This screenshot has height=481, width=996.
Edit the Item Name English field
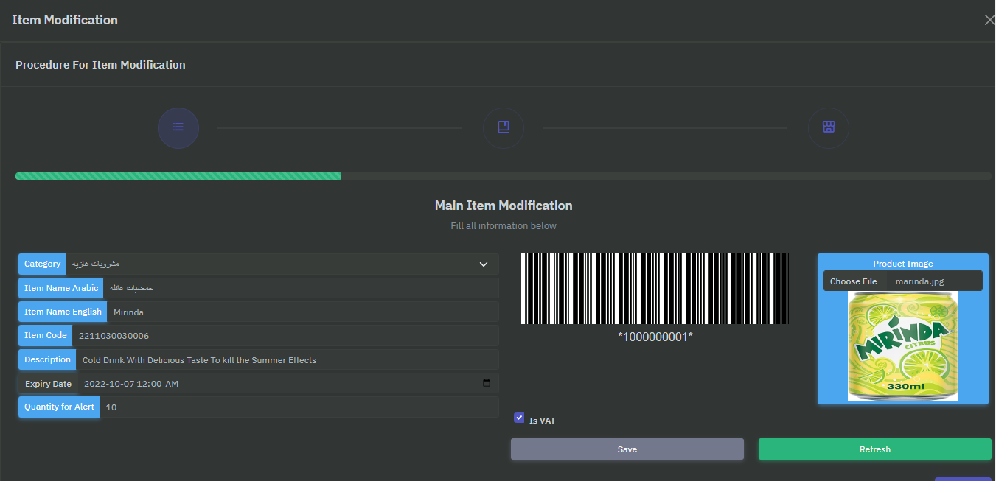click(x=302, y=312)
